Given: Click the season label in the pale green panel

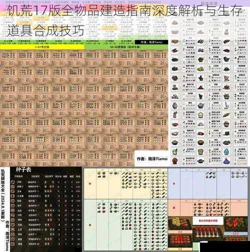Looking at the screenshot, I should (90, 225).
